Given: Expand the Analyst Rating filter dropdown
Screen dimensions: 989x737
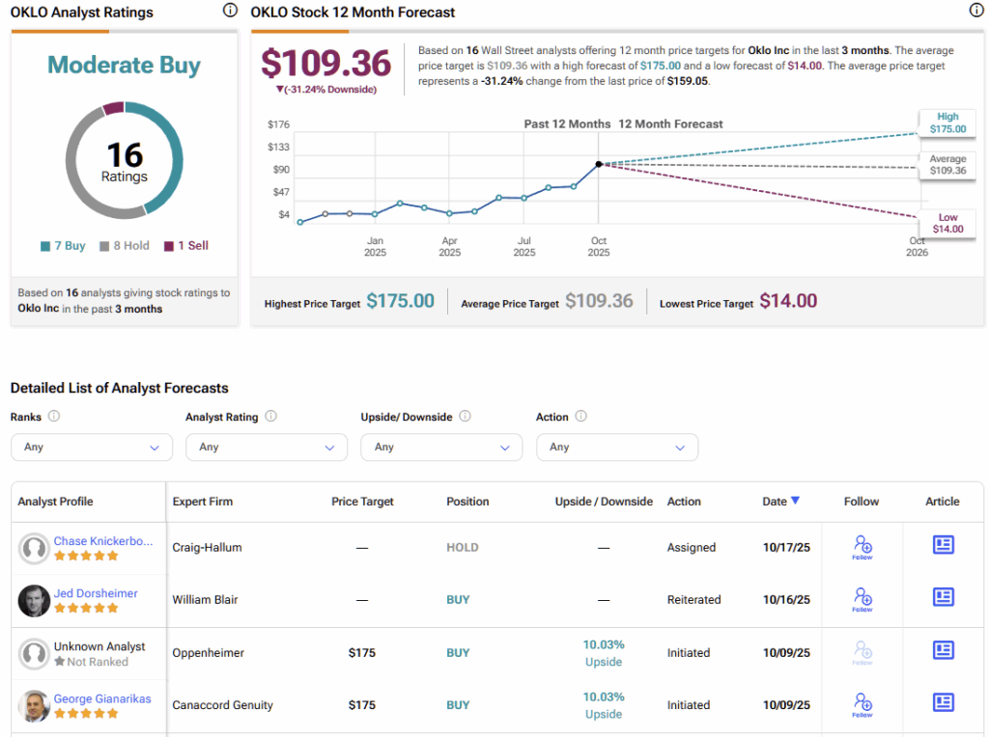Looking at the screenshot, I should click(267, 448).
